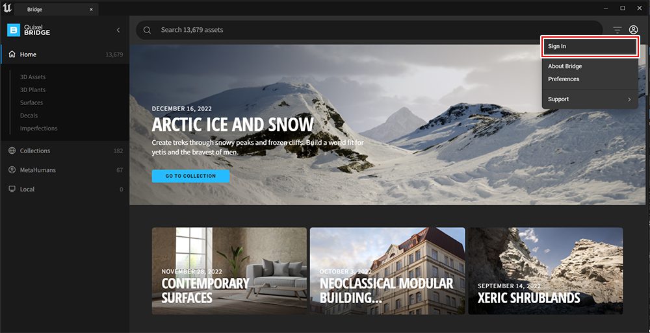Click the Unreal Engine logo icon
This screenshot has height=333, width=650.
7,8
